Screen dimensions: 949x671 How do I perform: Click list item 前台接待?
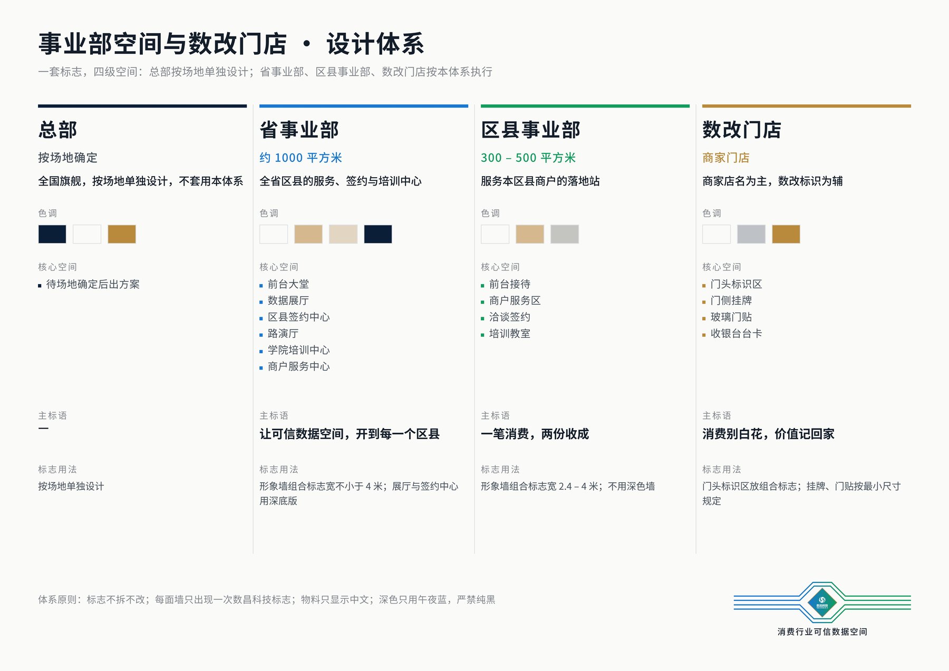pyautogui.click(x=510, y=284)
